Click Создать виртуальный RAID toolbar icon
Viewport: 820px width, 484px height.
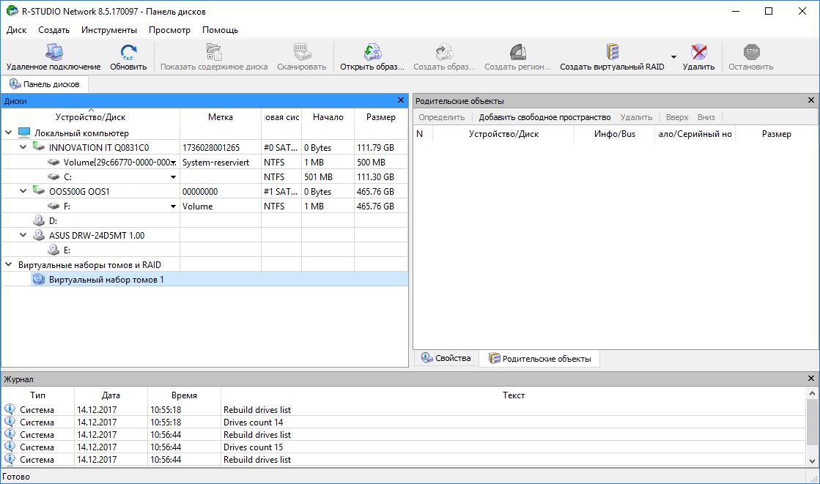point(612,53)
